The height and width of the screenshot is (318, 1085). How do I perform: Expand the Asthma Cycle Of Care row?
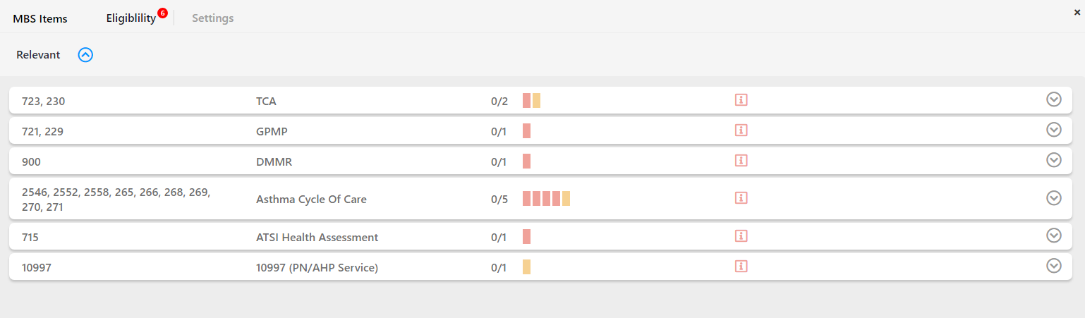click(x=1054, y=198)
